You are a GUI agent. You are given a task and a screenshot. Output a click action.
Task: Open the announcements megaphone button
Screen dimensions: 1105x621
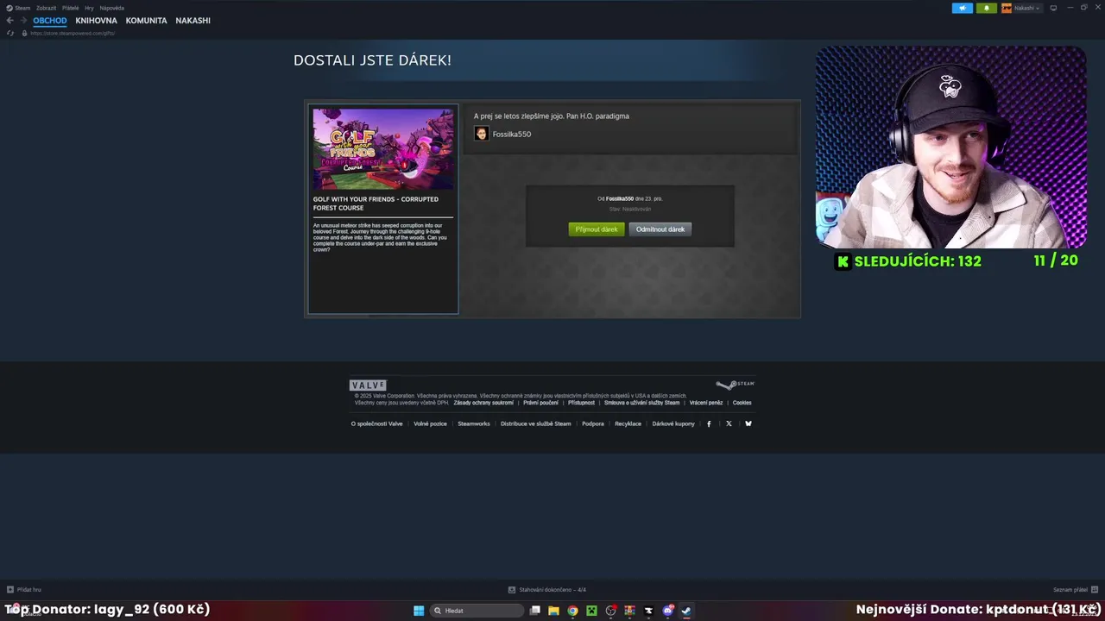click(x=963, y=8)
